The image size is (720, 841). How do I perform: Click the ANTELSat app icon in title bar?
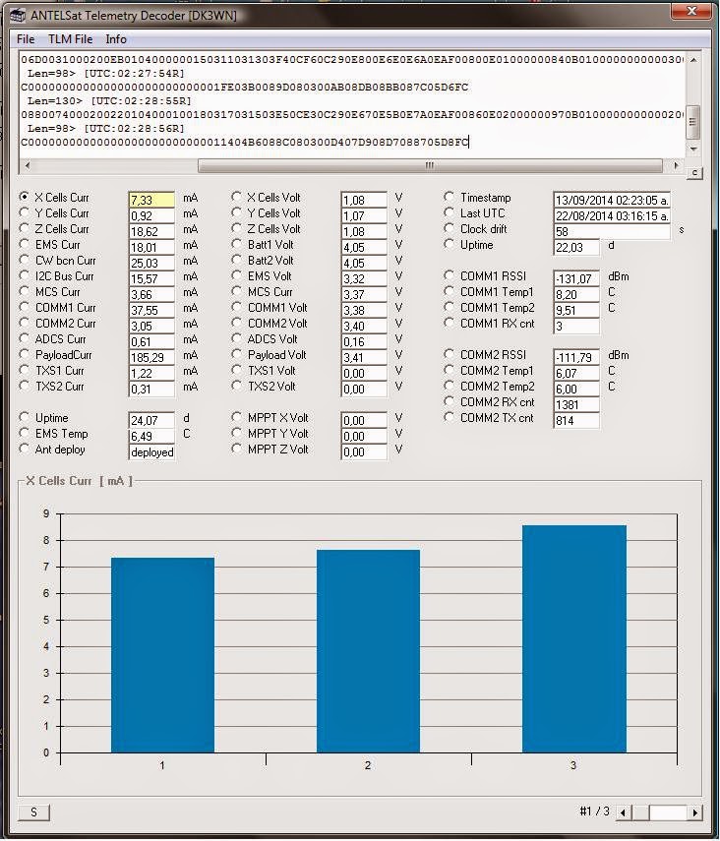tap(18, 15)
